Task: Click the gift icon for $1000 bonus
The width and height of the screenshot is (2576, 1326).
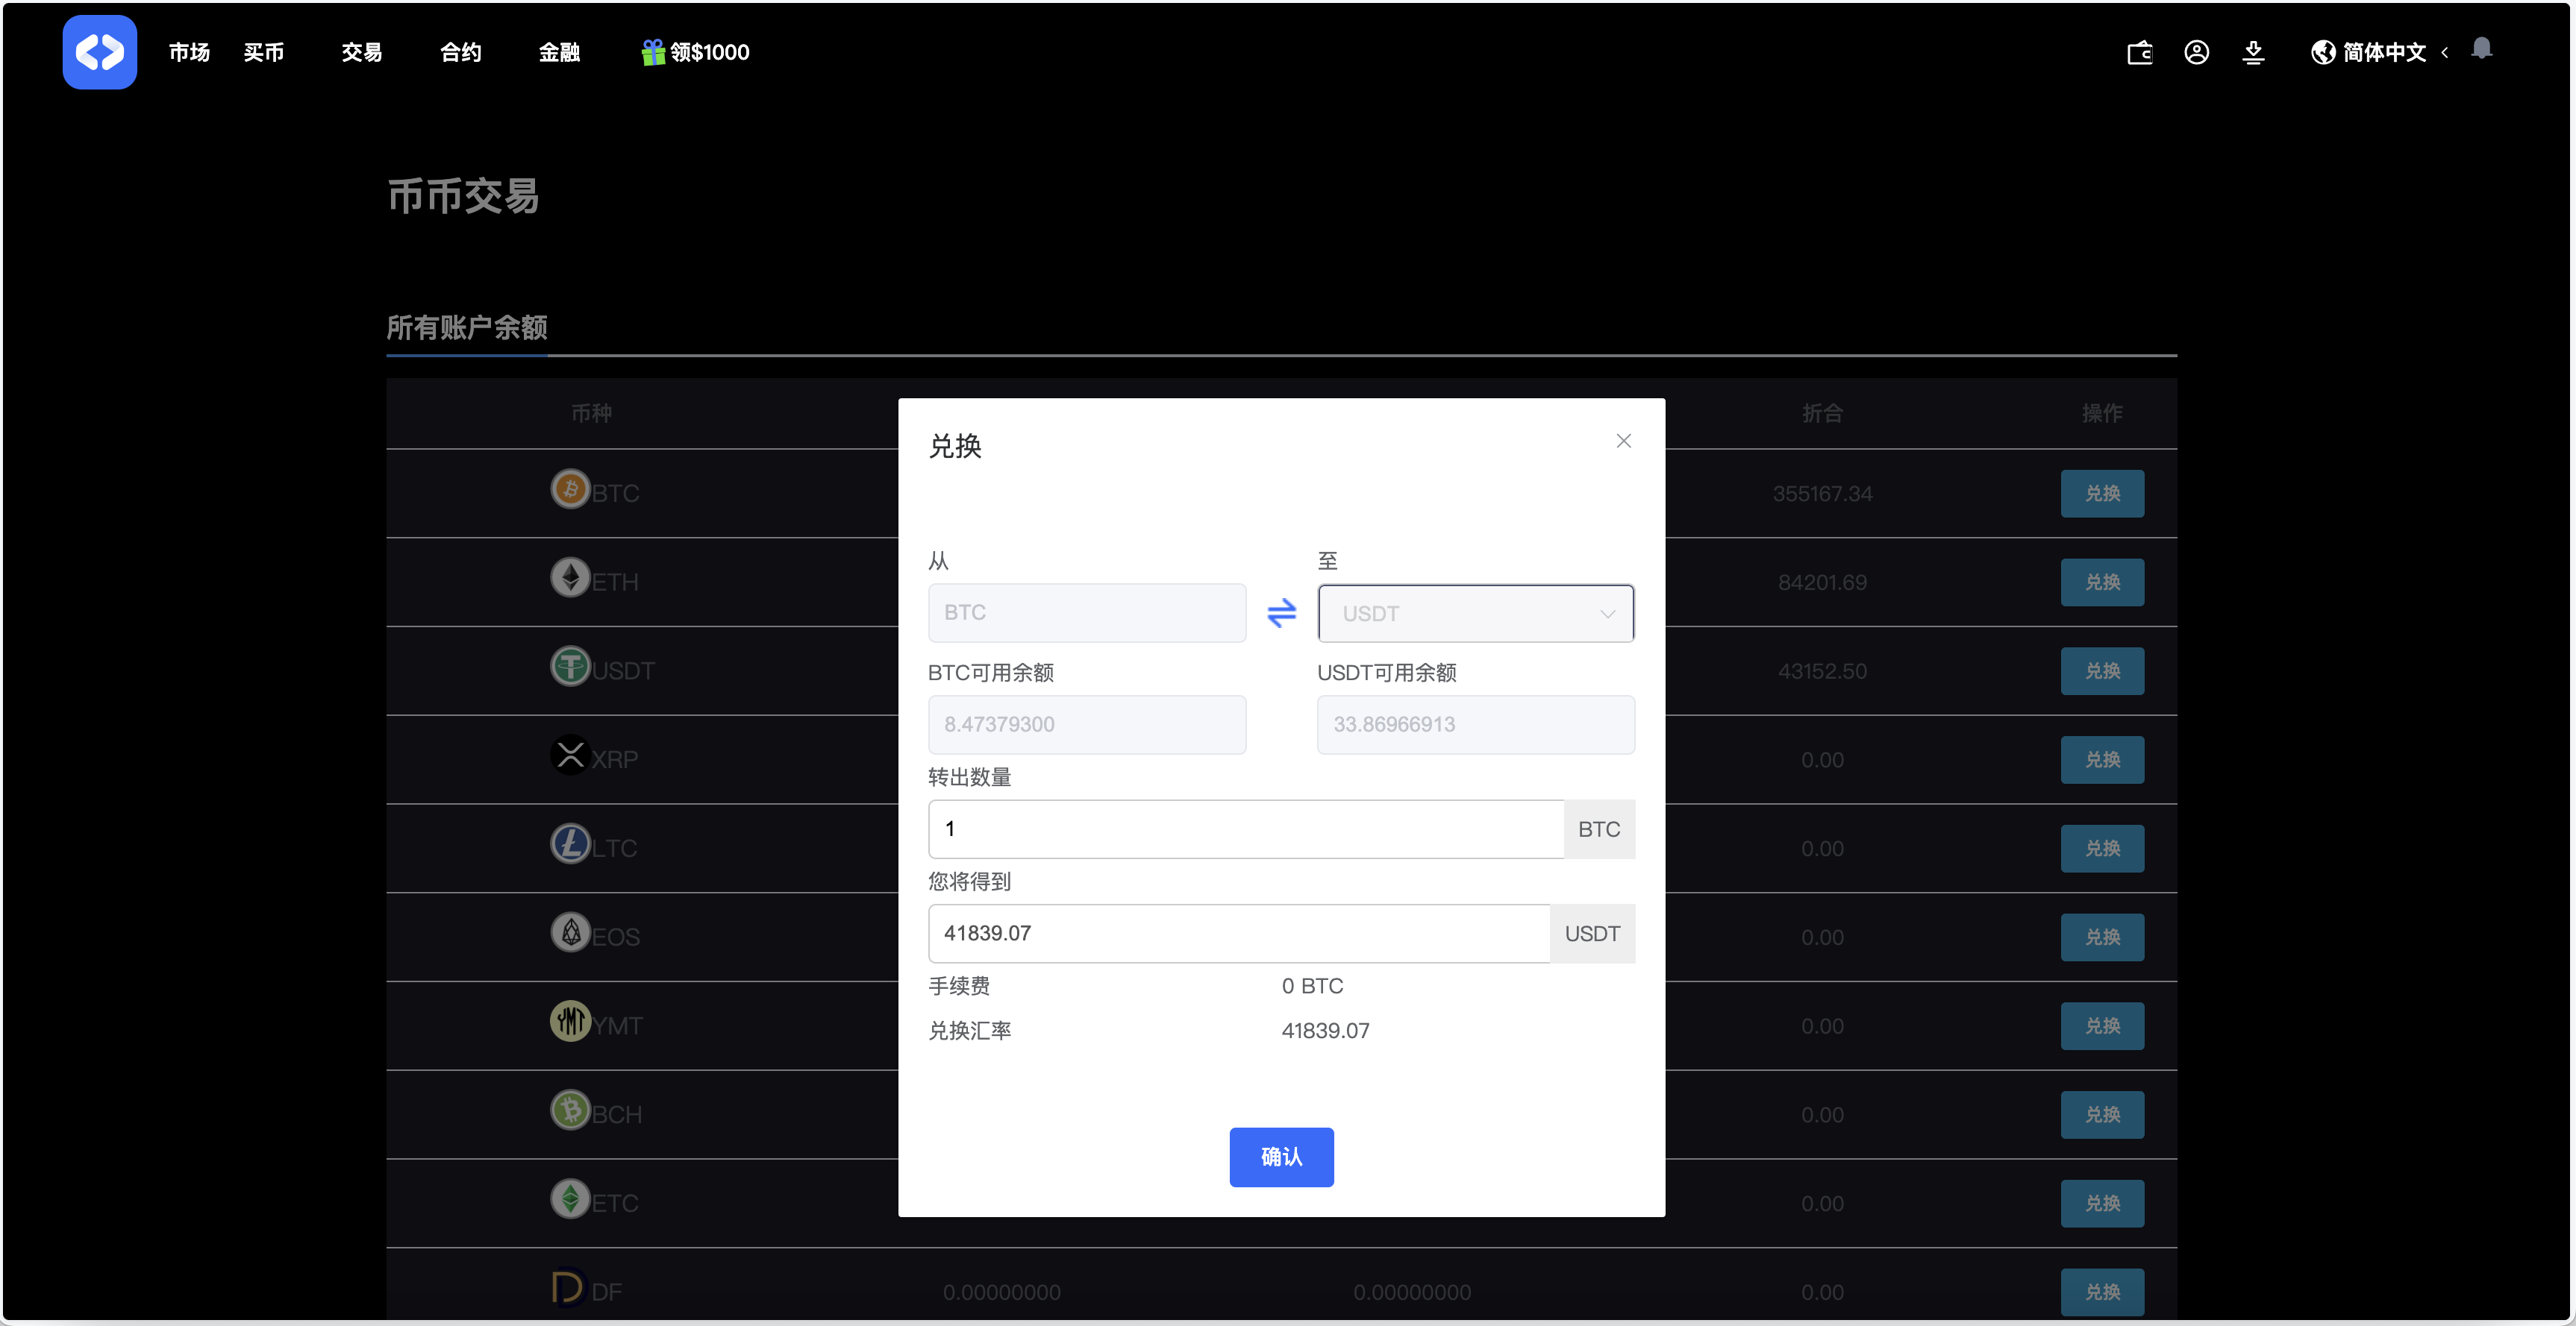Action: 653,51
